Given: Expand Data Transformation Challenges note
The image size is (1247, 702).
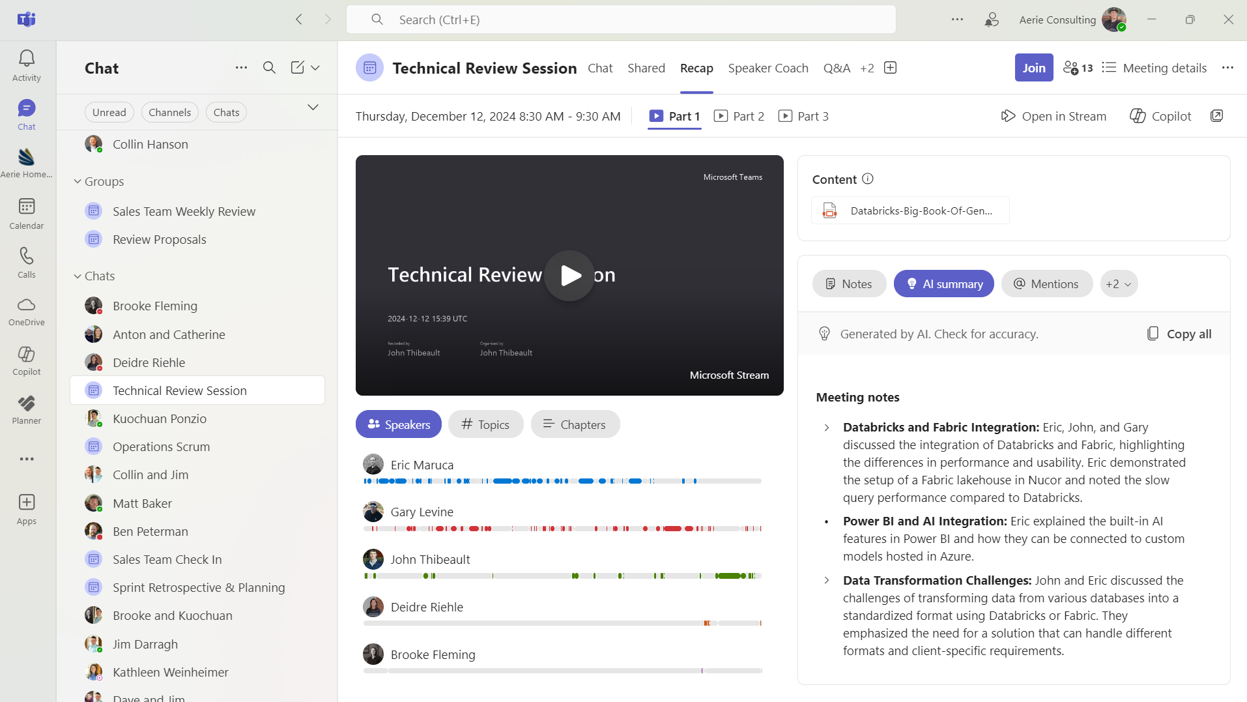Looking at the screenshot, I should (827, 580).
